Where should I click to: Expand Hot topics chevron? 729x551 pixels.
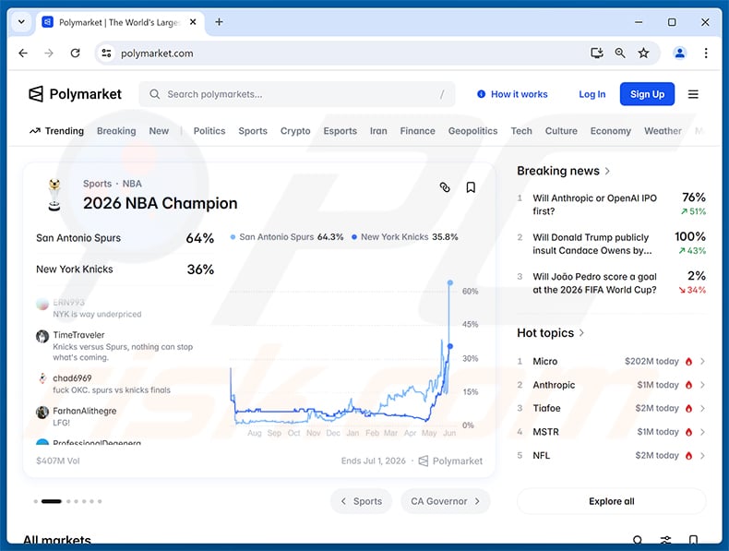[x=581, y=333]
